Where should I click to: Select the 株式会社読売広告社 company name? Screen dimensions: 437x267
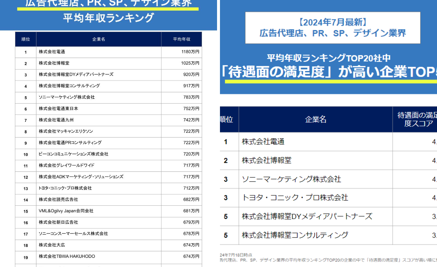click(58, 200)
